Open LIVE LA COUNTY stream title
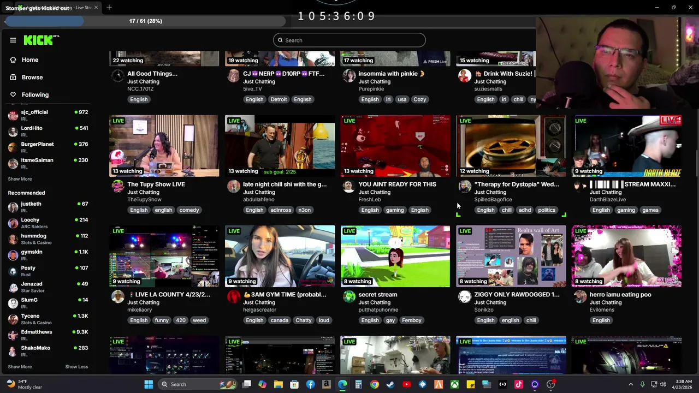The image size is (699, 393). coord(169,295)
